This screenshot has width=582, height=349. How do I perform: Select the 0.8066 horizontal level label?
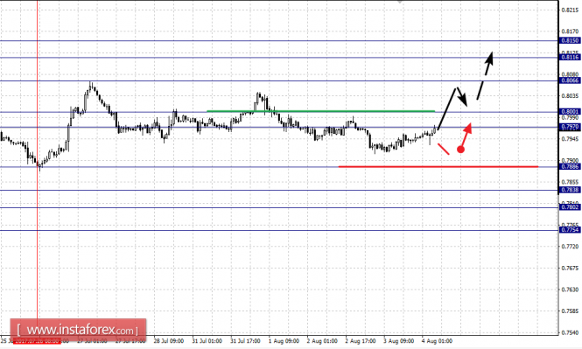(x=570, y=80)
